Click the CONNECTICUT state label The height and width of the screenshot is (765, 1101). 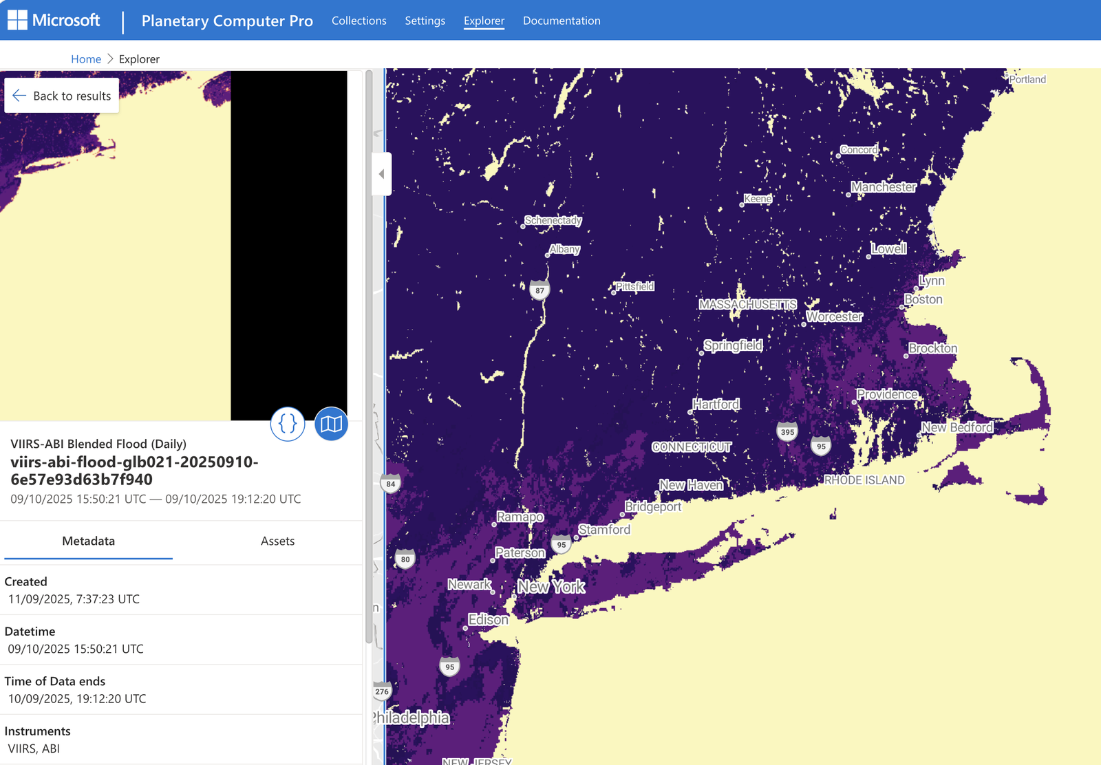[692, 447]
